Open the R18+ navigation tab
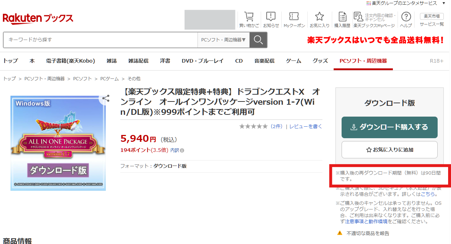The image size is (451, 244). click(x=437, y=61)
